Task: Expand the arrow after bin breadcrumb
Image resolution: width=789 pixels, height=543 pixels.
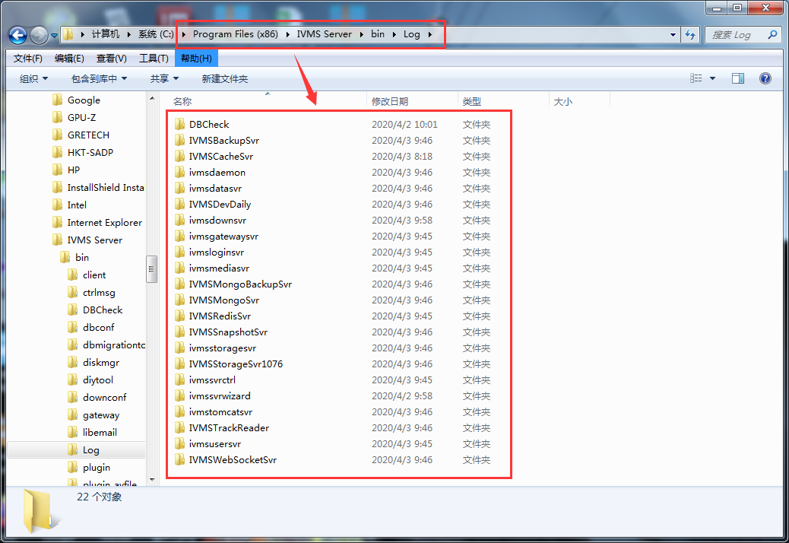Action: click(394, 34)
